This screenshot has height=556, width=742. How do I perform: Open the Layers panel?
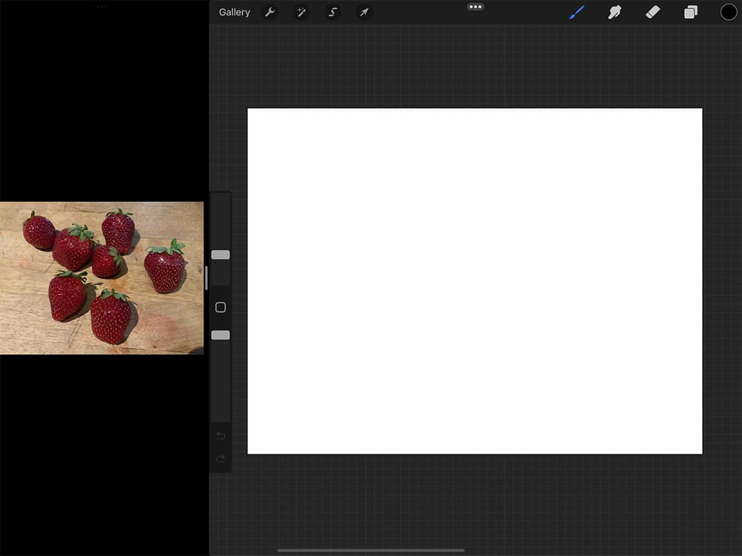point(690,12)
